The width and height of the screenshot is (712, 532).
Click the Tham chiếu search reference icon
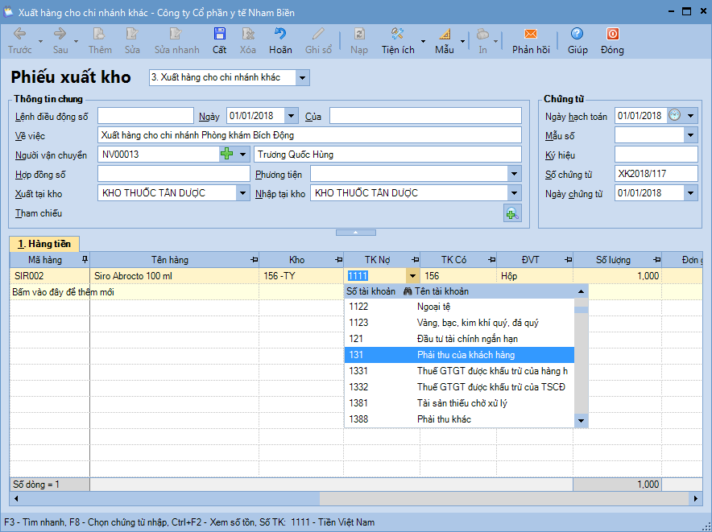point(512,213)
